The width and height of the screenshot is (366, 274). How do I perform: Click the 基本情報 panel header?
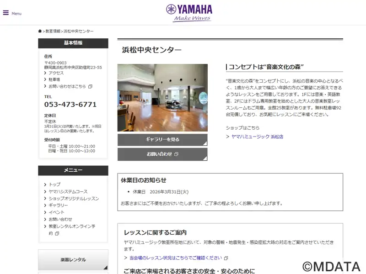[73, 43]
